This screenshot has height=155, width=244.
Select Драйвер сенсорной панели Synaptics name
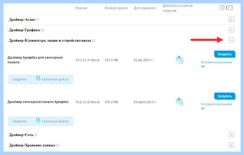pos(38,102)
